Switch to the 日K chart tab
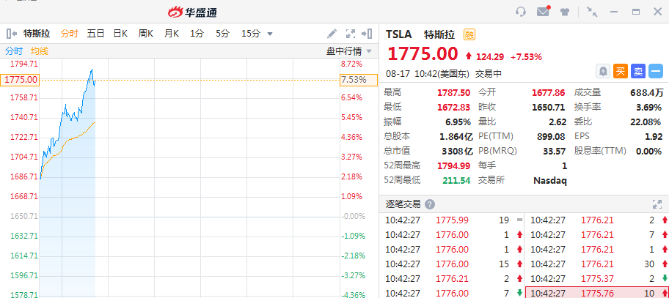The width and height of the screenshot is (669, 298). tap(120, 34)
